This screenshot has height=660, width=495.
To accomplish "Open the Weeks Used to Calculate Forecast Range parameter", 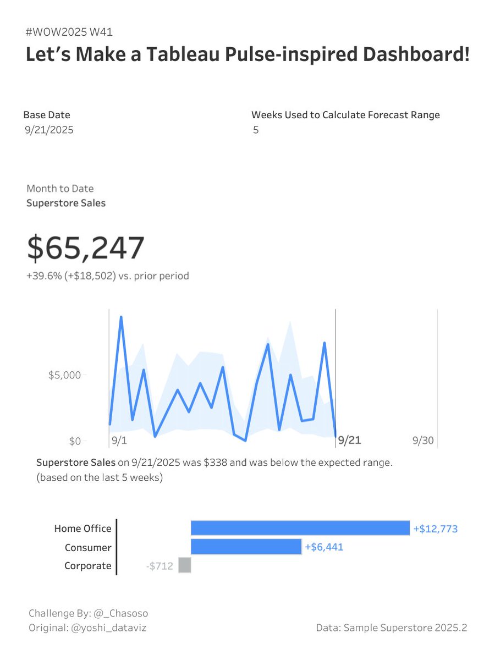I will pos(255,130).
